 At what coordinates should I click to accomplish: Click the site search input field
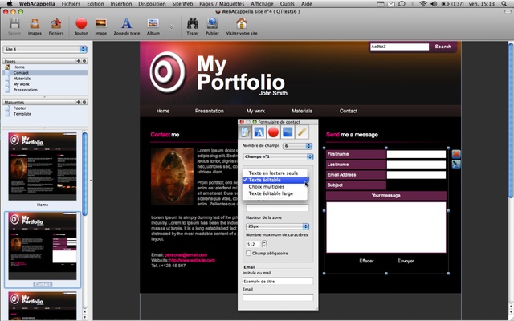(x=399, y=47)
